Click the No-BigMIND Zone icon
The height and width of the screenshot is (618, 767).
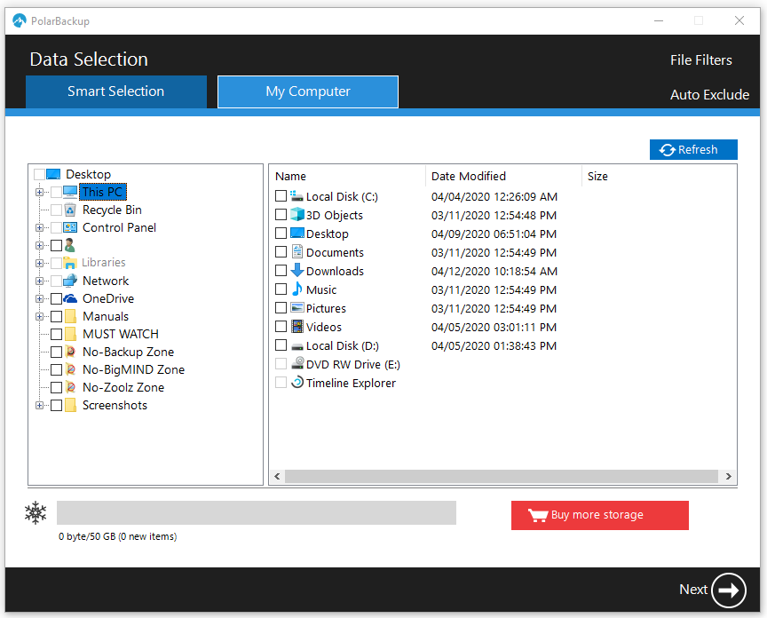(70, 369)
